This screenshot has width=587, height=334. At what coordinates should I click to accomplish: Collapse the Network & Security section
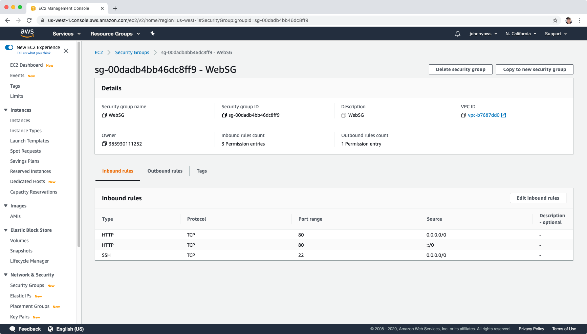tap(6, 275)
